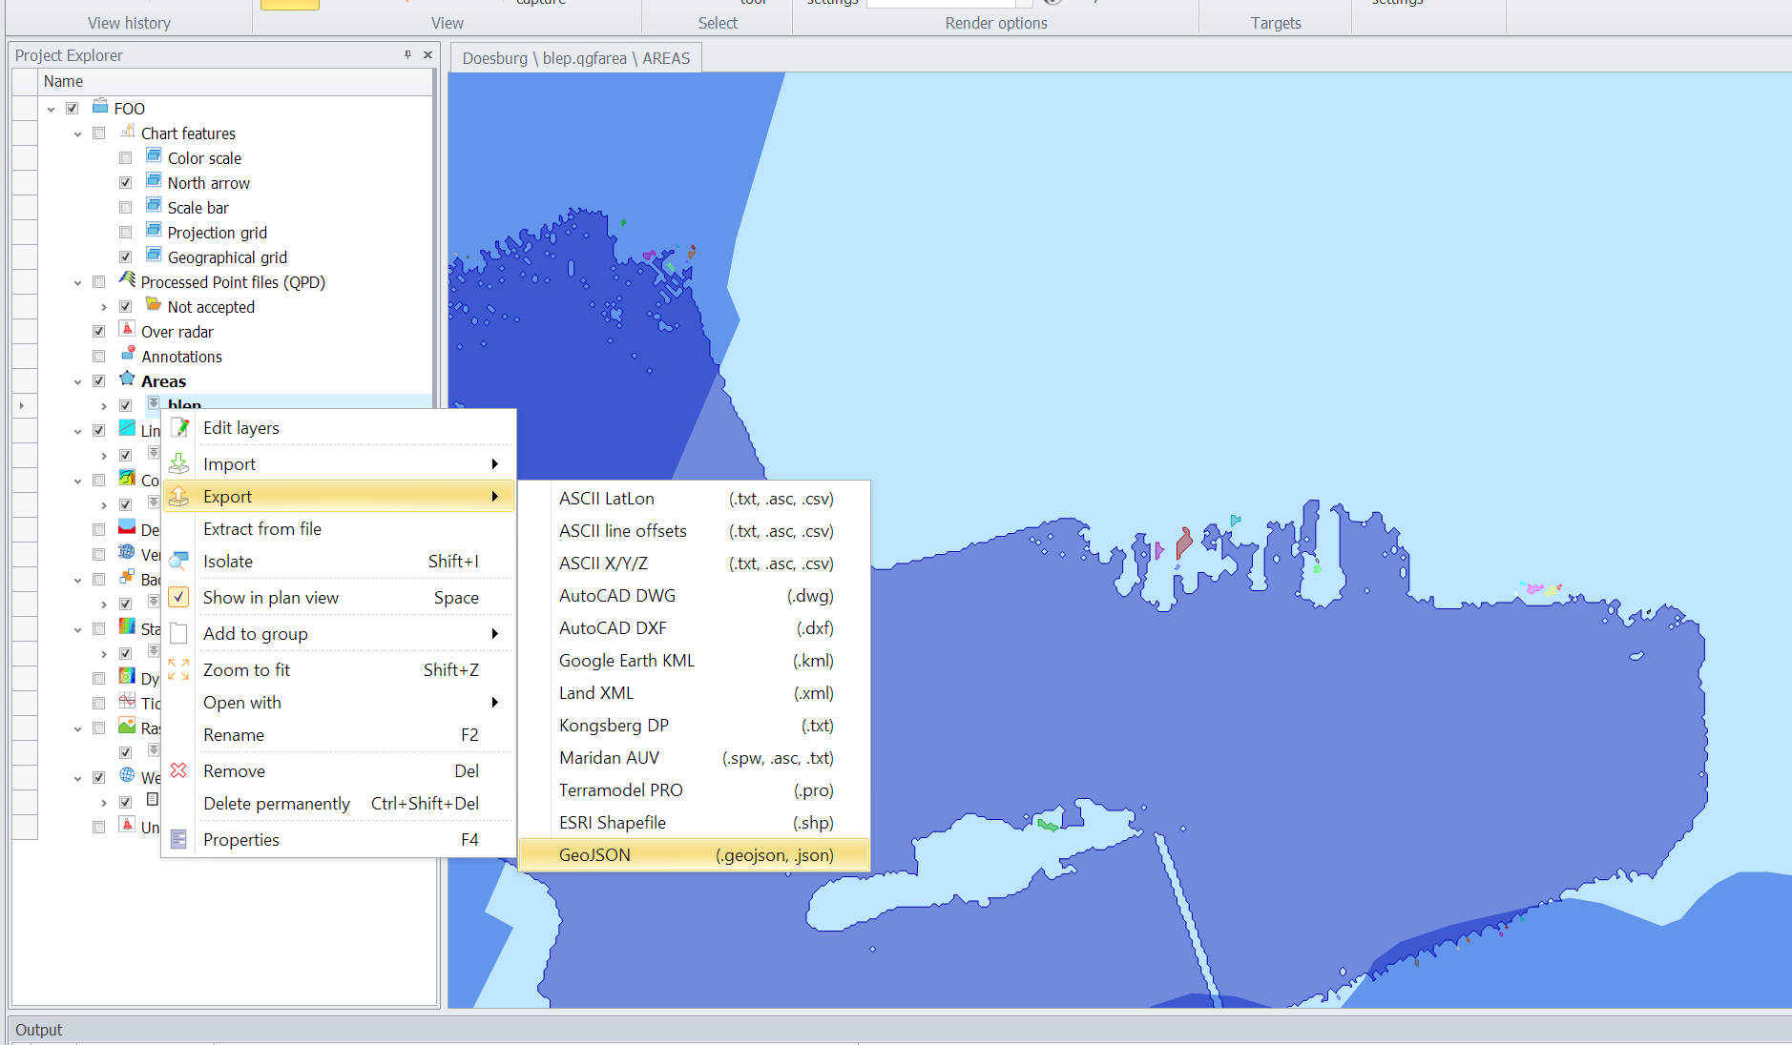Click the North arrow icon in Chart features
Viewport: 1792px width, 1045px height.
click(x=154, y=182)
